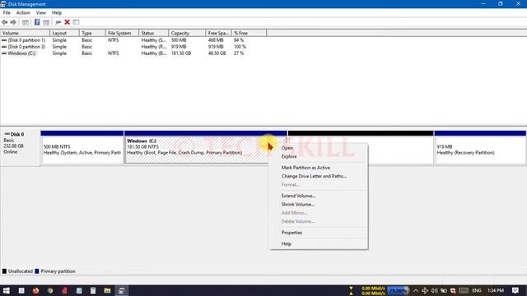
Task: Open the blue Help toolbar icon
Action: tap(37, 22)
